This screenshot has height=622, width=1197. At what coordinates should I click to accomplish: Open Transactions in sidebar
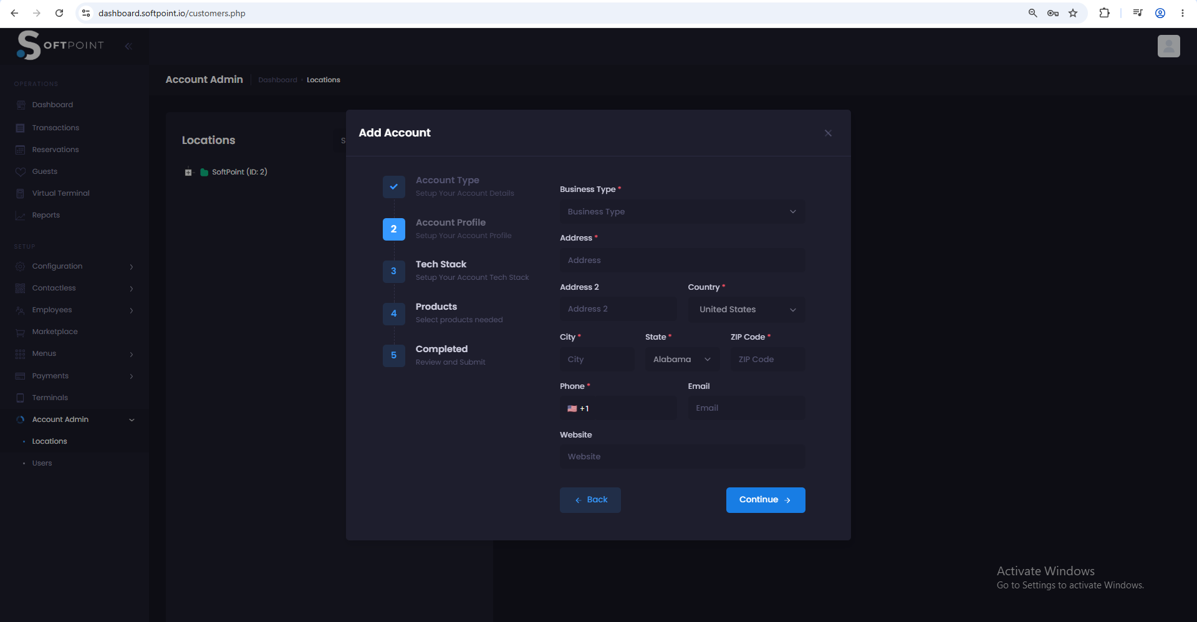pyautogui.click(x=55, y=128)
